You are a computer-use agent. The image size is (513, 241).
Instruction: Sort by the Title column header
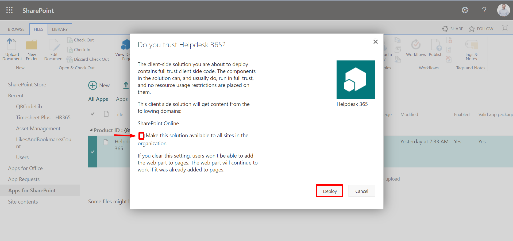[119, 114]
